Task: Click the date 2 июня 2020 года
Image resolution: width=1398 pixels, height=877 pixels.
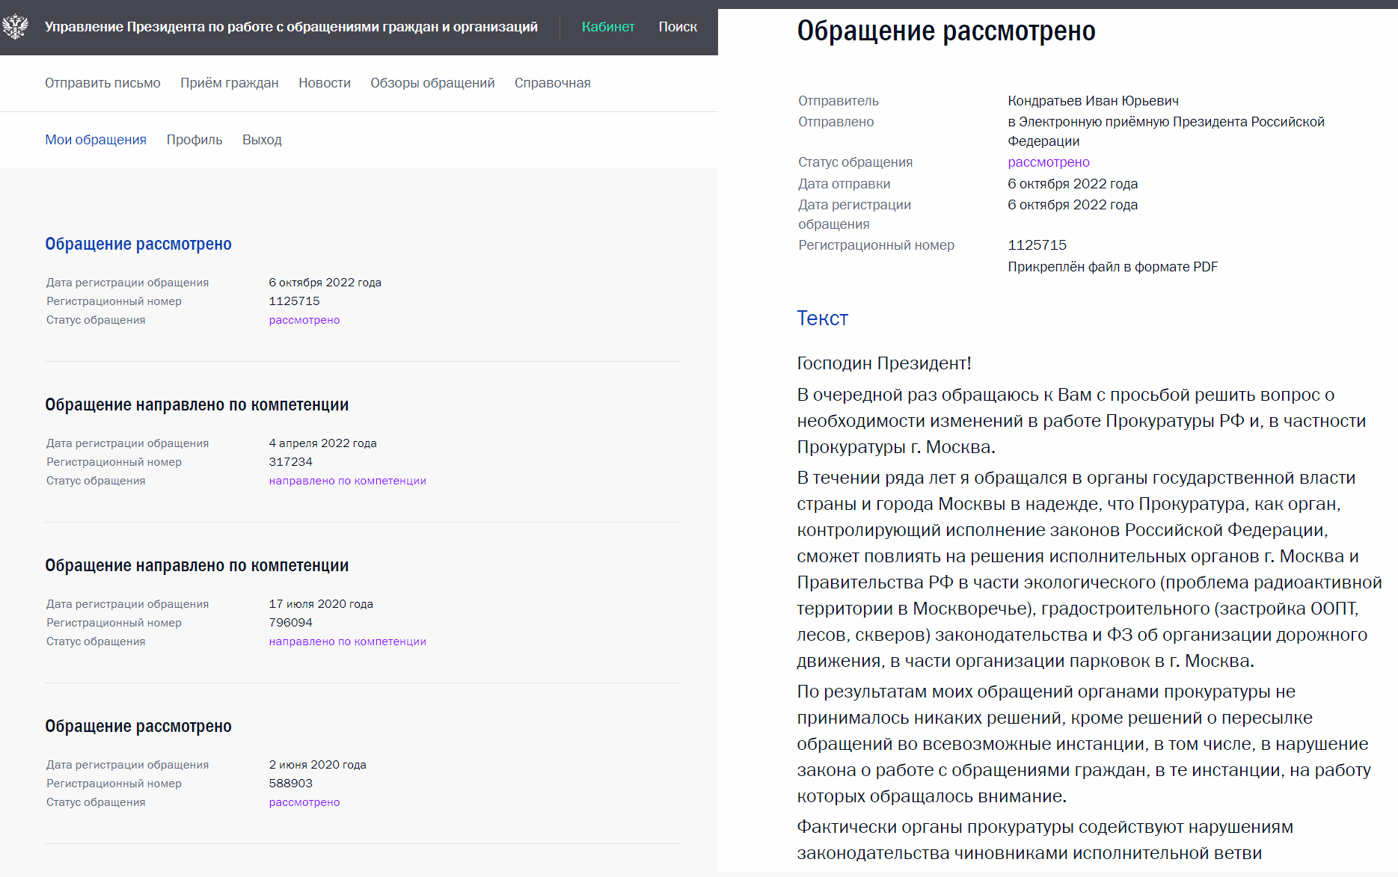Action: (x=318, y=765)
